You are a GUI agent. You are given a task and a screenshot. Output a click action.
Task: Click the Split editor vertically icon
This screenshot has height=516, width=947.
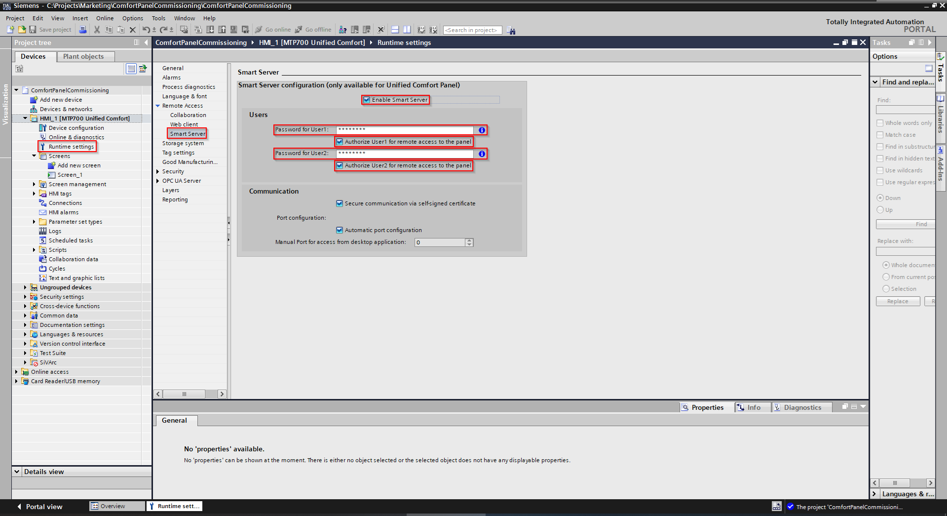tap(407, 30)
